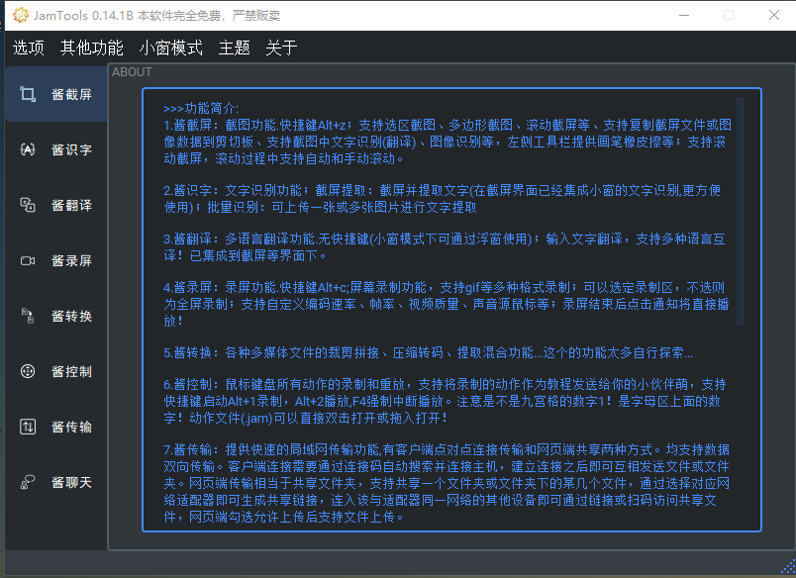796x578 pixels.
Task: Close the JamTools window
Action: point(773,15)
